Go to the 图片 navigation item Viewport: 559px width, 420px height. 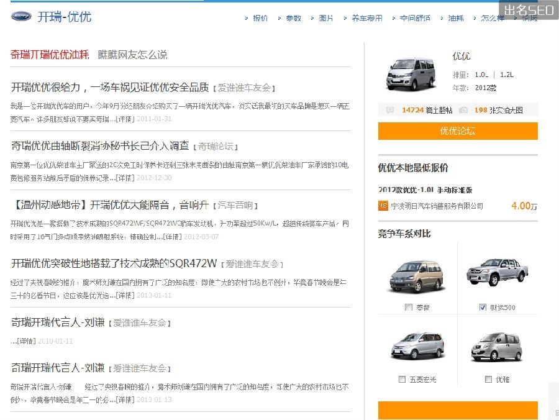[x=326, y=18]
